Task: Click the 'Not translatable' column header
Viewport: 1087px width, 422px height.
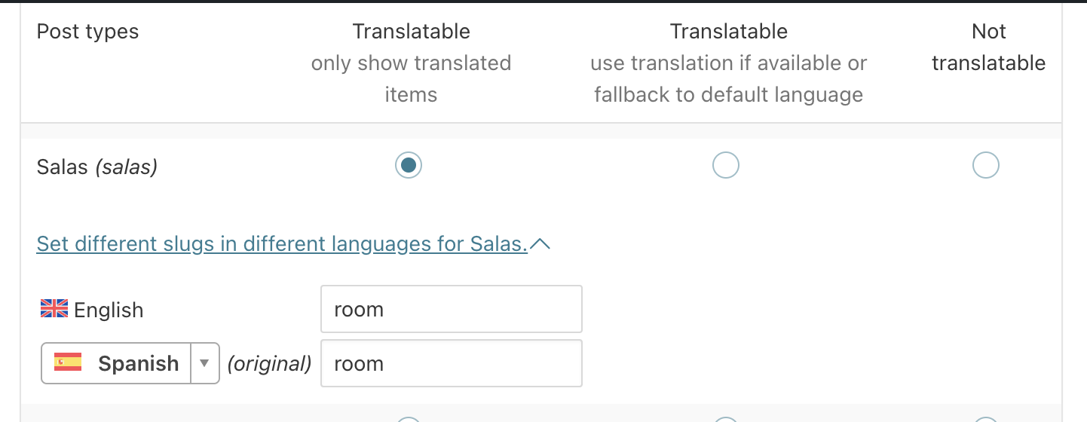Action: pos(988,47)
